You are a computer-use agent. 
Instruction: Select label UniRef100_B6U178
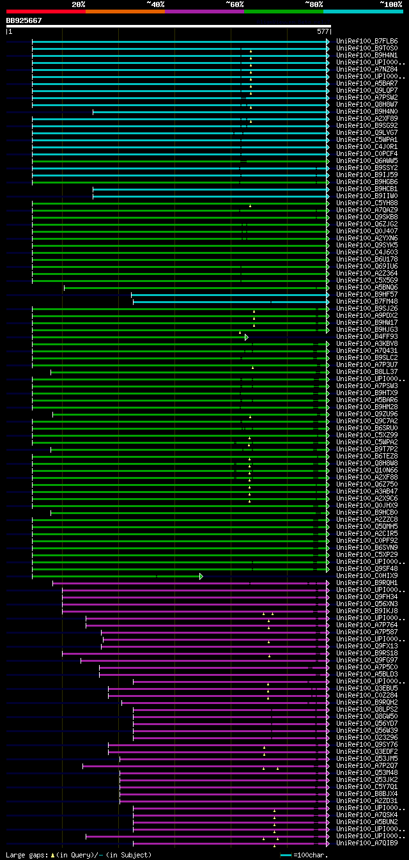click(x=367, y=259)
